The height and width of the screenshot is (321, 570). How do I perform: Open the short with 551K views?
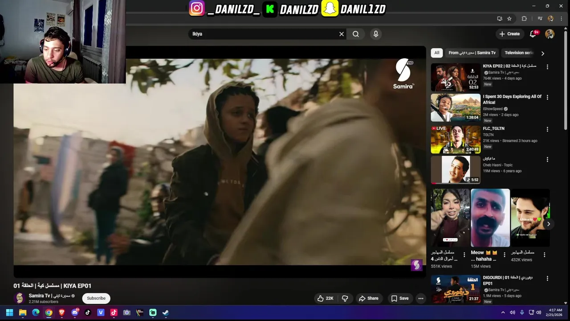450,218
